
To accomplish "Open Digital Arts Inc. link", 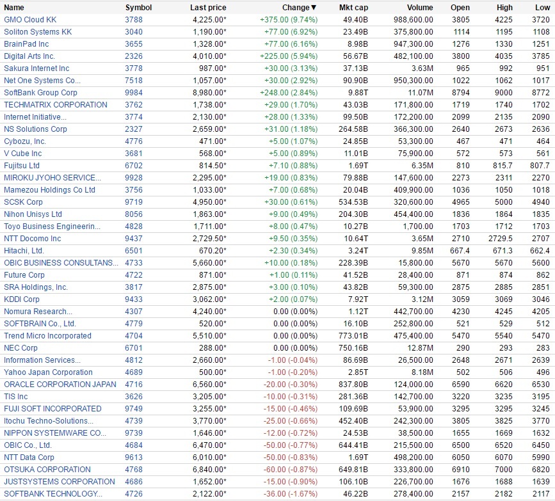I will [x=29, y=56].
